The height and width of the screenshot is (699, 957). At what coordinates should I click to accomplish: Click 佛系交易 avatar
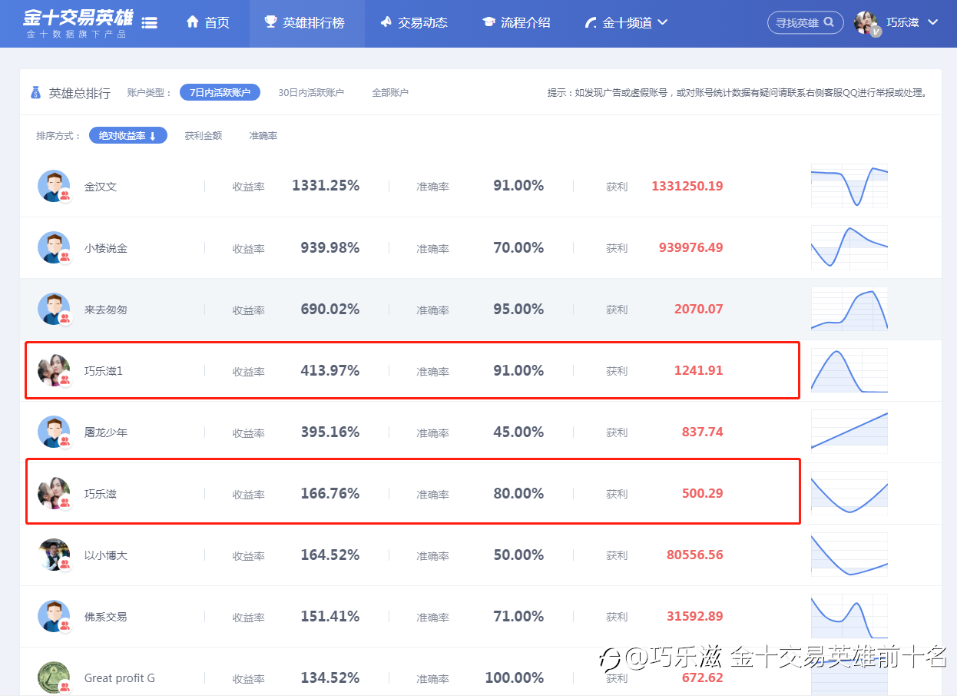(x=54, y=616)
